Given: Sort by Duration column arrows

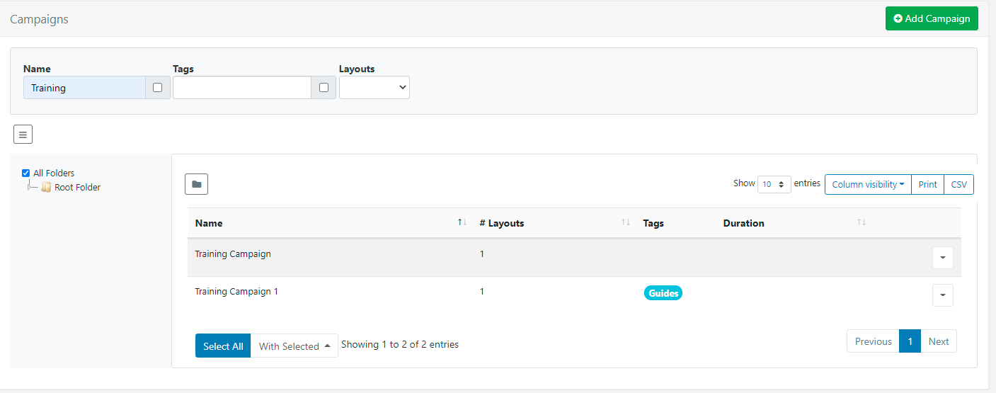Looking at the screenshot, I should tap(862, 222).
